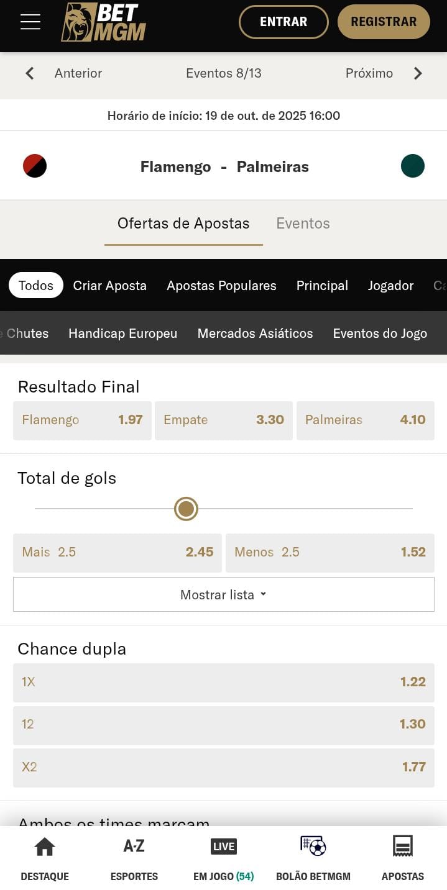Open the hamburger menu

[x=30, y=22]
